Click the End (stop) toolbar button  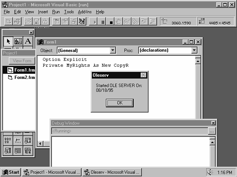click(x=111, y=22)
